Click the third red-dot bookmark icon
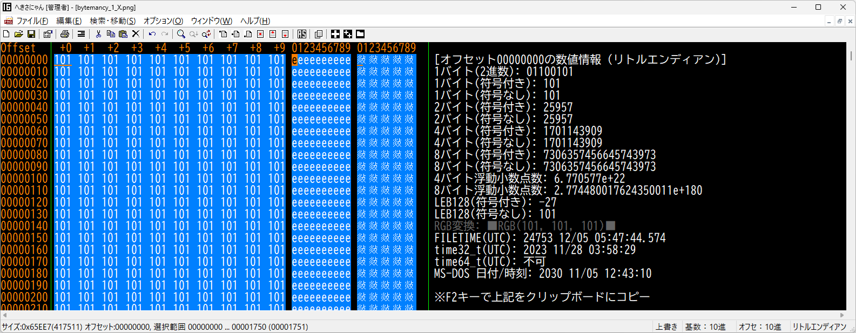856x333 pixels. click(x=285, y=34)
